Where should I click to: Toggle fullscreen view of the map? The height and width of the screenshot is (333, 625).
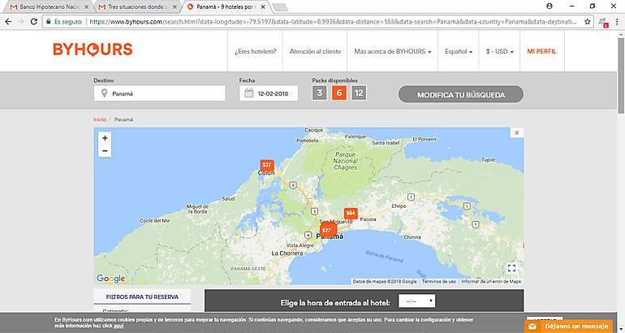point(511,268)
